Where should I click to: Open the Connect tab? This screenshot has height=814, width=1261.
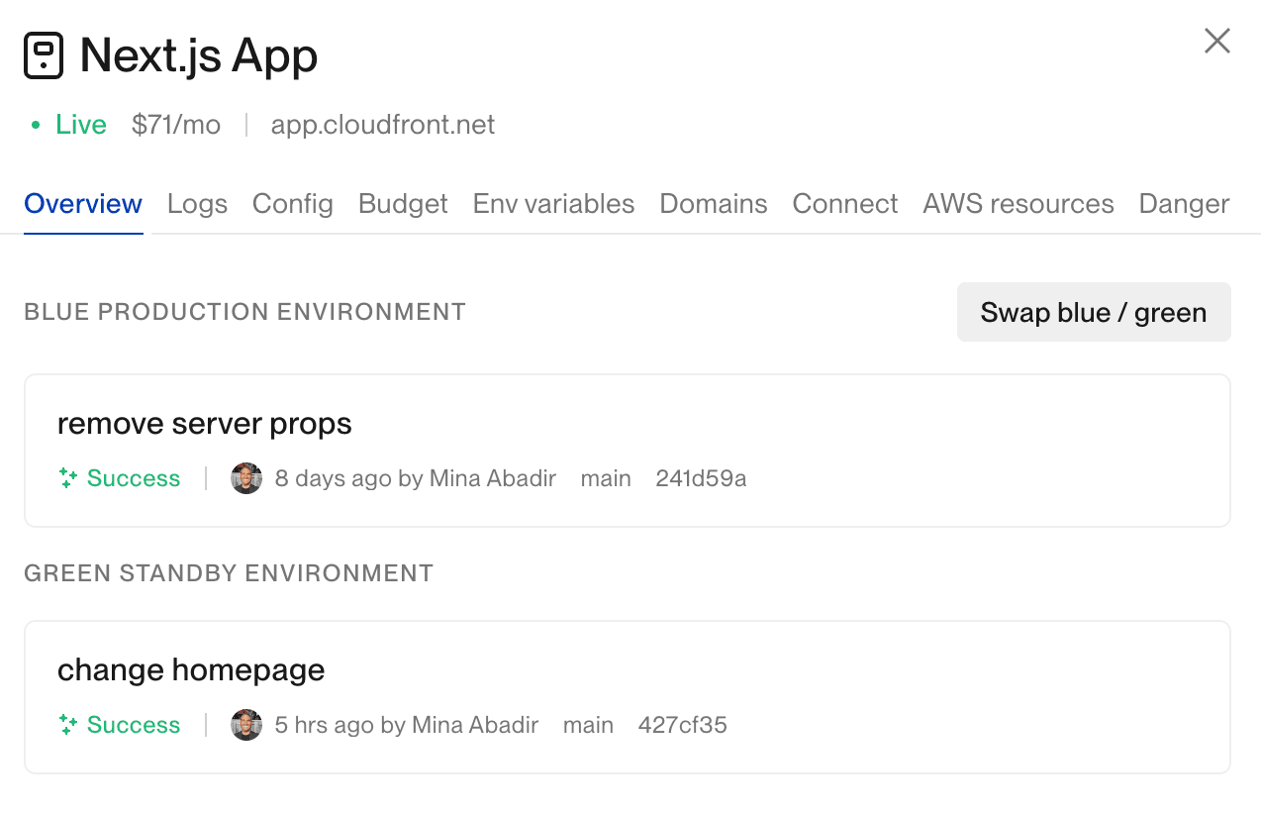[x=844, y=203]
